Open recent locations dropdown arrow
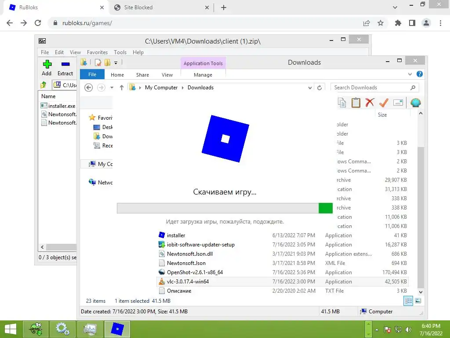 [x=112, y=88]
